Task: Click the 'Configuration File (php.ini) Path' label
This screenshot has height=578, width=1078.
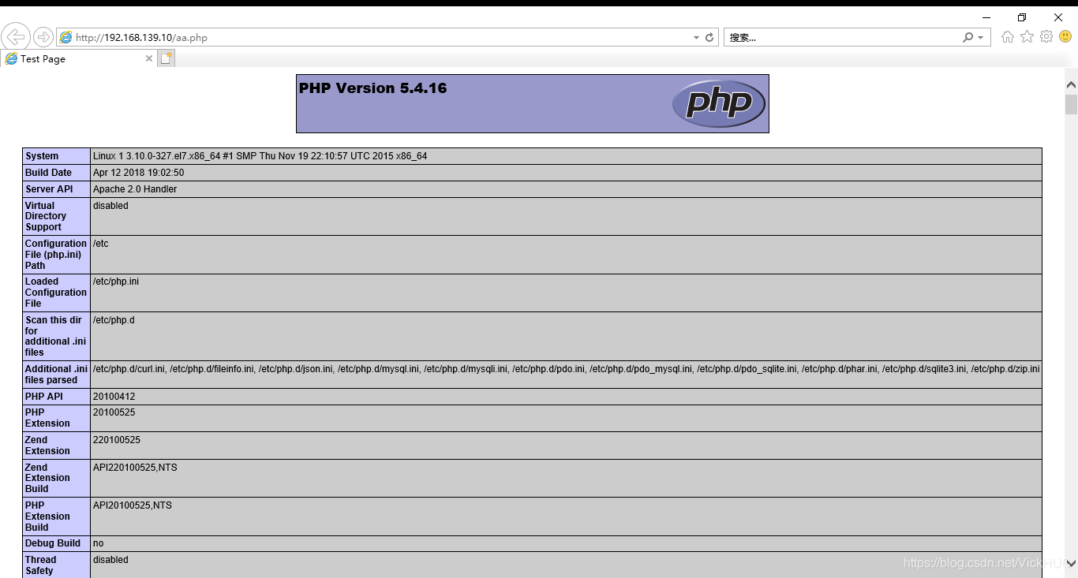Action: pos(56,255)
